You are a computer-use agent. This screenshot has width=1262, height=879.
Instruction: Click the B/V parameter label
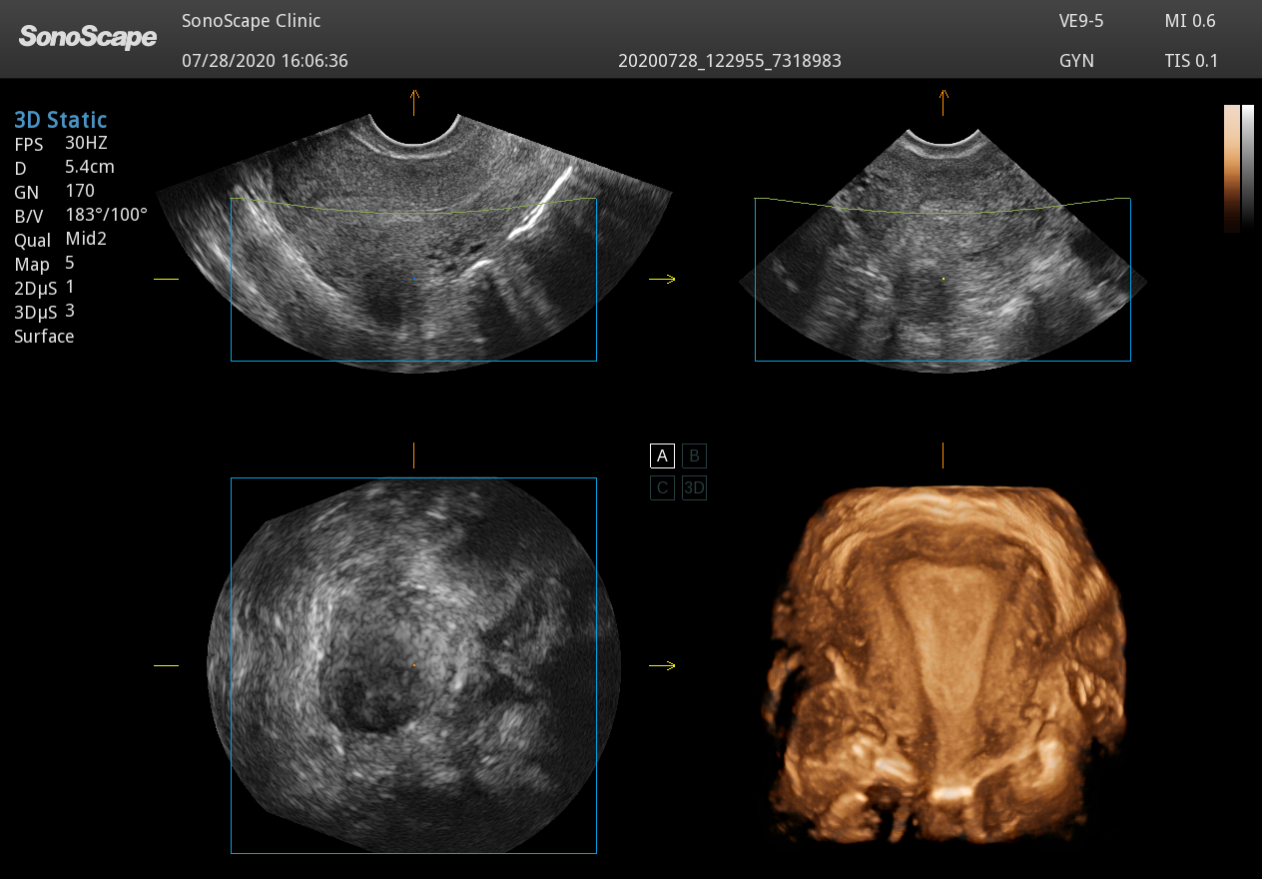click(31, 217)
